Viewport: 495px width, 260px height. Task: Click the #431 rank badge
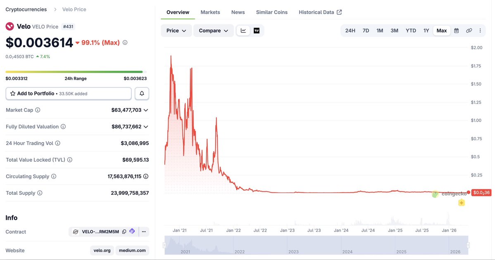point(68,26)
